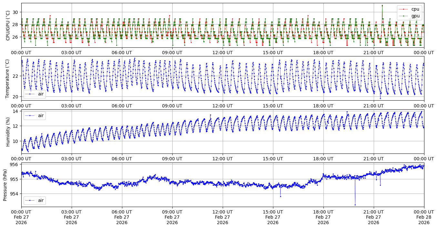Click the tall GPU spike above 30 degrees
This screenshot has width=437, height=228.
click(x=382, y=5)
